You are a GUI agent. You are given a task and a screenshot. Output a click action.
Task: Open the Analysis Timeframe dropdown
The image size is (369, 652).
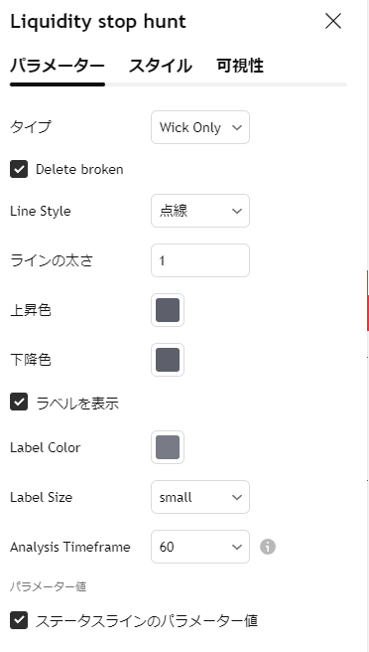pyautogui.click(x=200, y=547)
